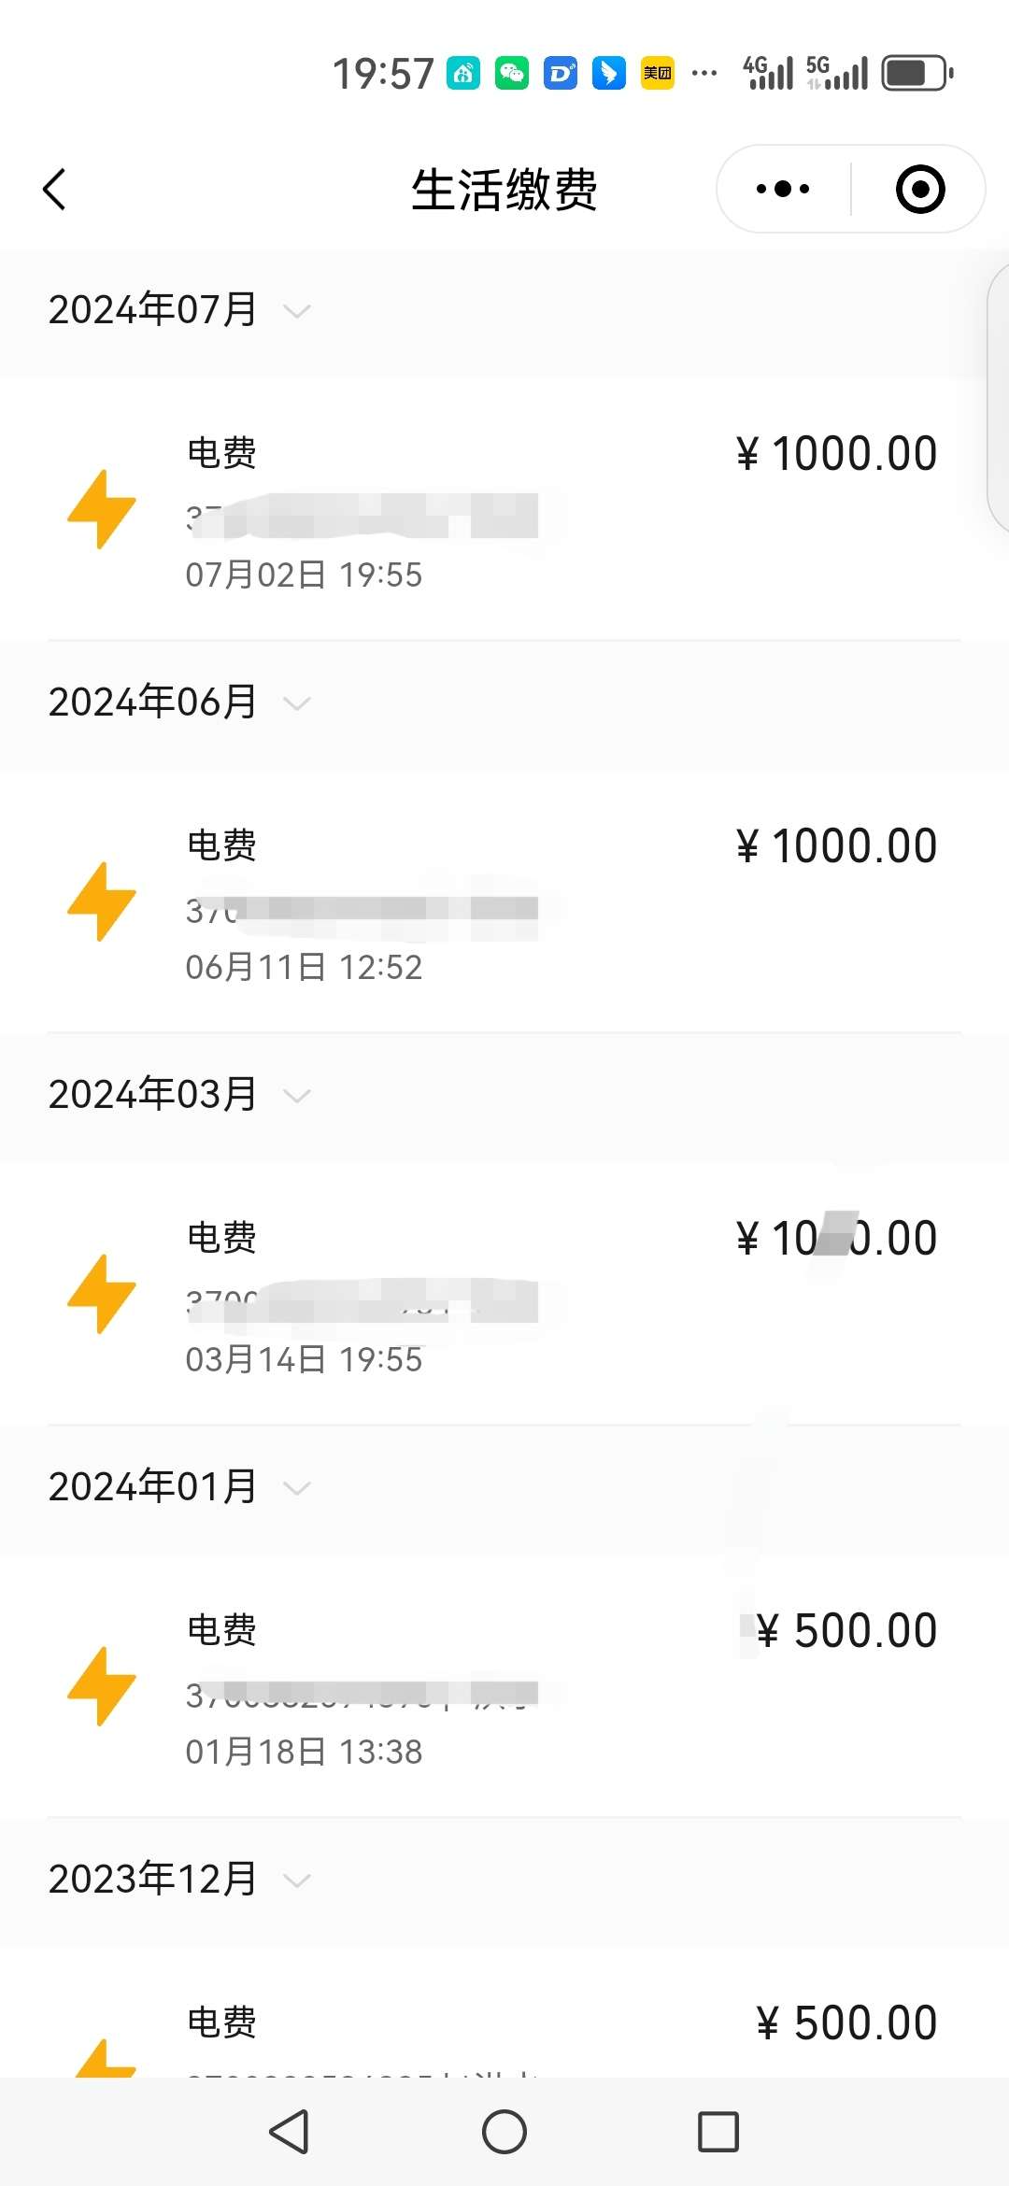This screenshot has height=2186, width=1009.
Task: Tap the Android back navigation triangle
Action: click(290, 2132)
